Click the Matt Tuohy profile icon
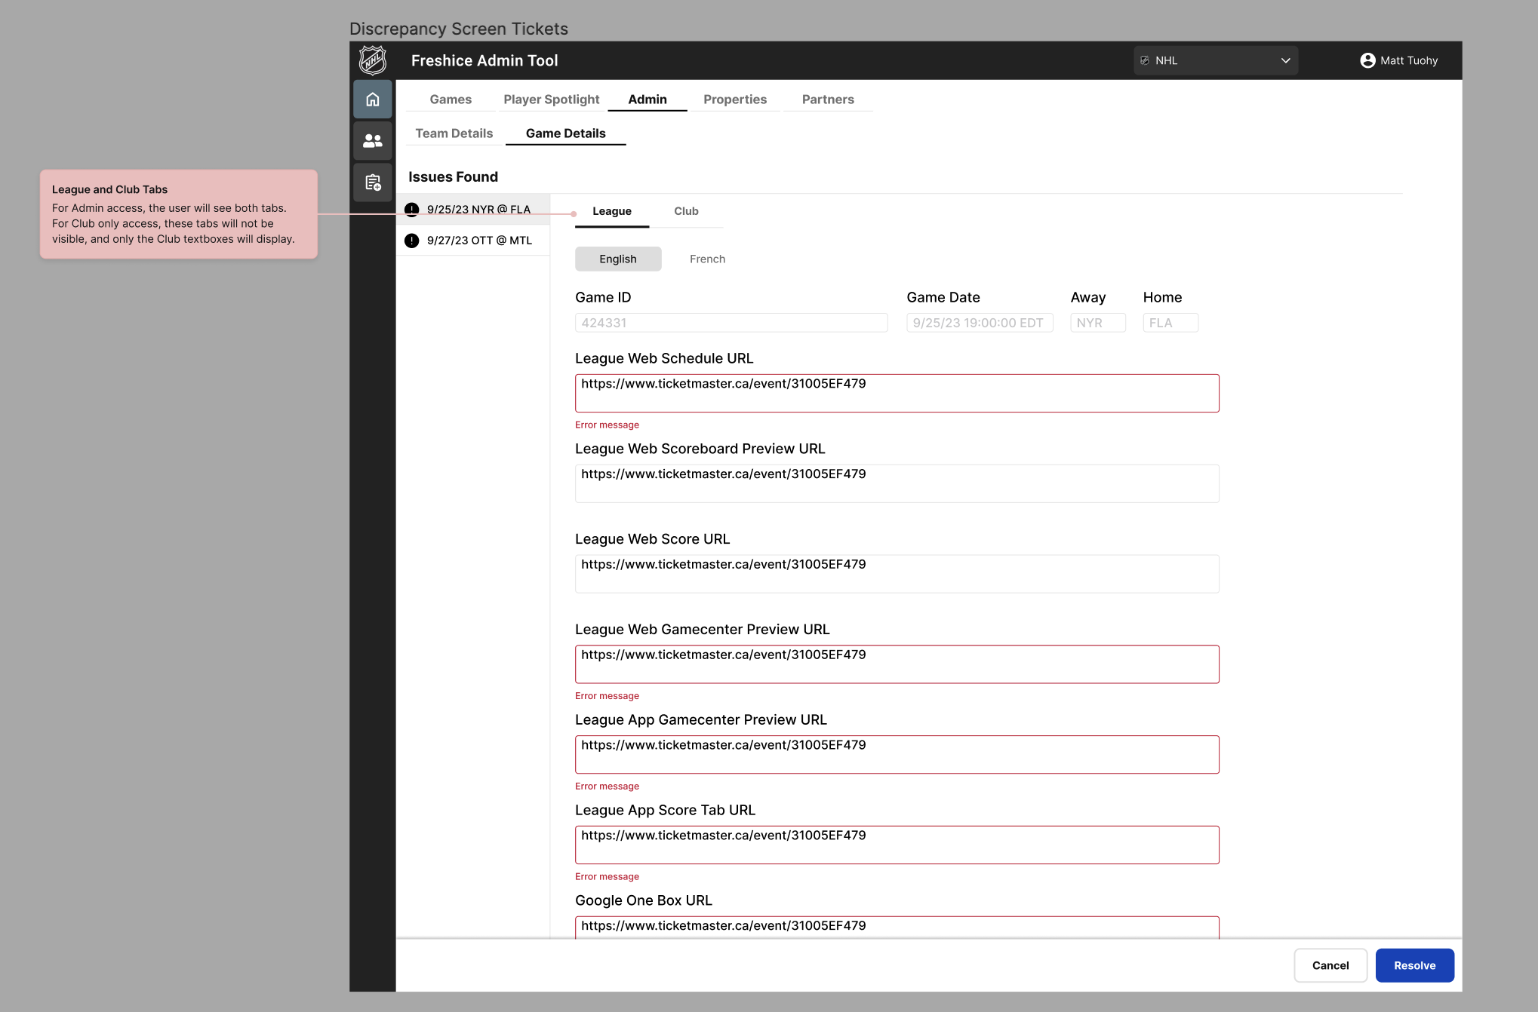Screen dimensions: 1538x1012 1367,60
